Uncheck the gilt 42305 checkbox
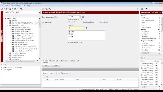Image resolution: width=163 pixels, height=92 pixels. coord(69,32)
